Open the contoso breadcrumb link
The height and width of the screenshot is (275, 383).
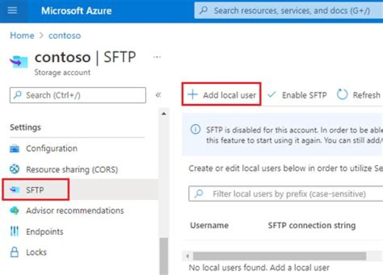pyautogui.click(x=64, y=36)
